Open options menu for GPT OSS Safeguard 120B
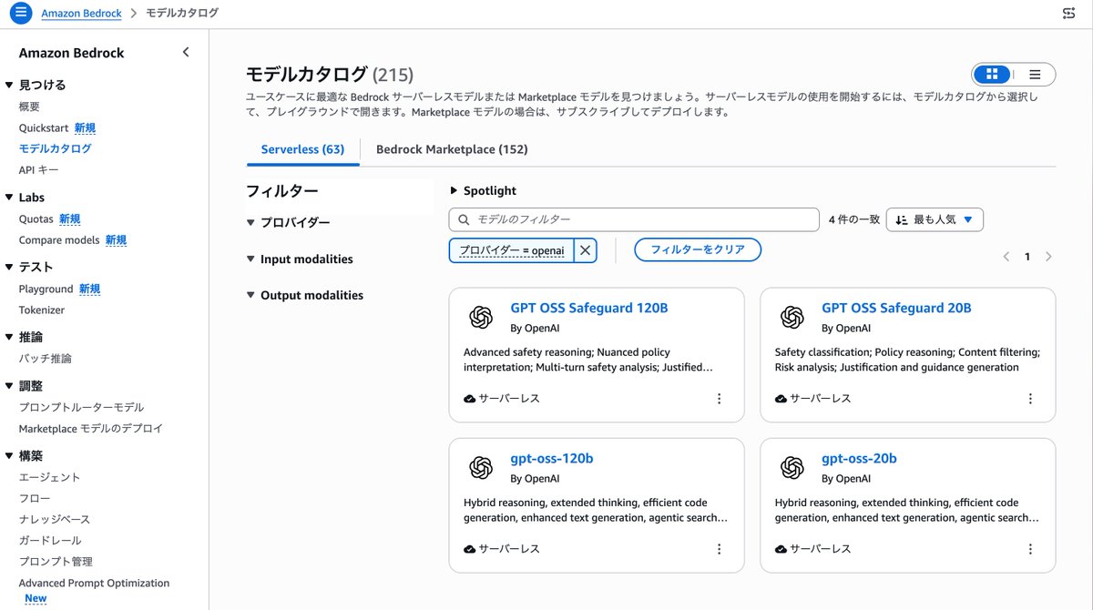This screenshot has height=610, width=1093. 719,399
